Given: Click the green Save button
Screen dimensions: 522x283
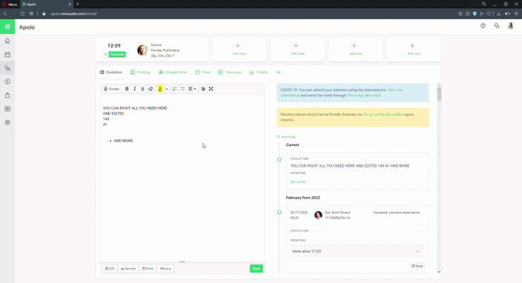Looking at the screenshot, I should (256, 268).
